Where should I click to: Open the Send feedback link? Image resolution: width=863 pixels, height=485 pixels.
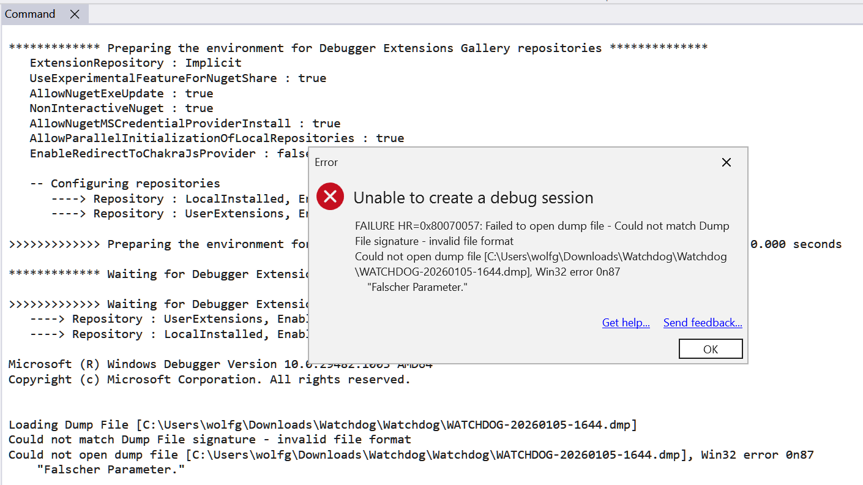click(703, 323)
